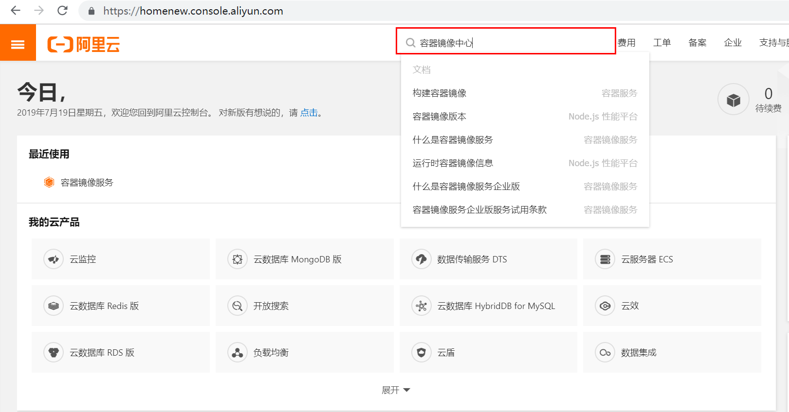Open 云数据库 Redis 版 card
This screenshot has height=412, width=789.
click(121, 306)
